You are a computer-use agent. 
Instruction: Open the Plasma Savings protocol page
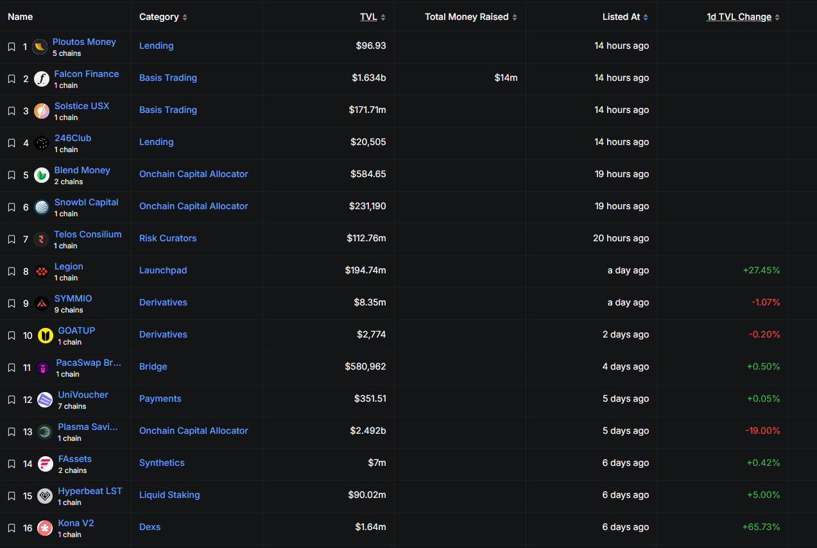(88, 427)
